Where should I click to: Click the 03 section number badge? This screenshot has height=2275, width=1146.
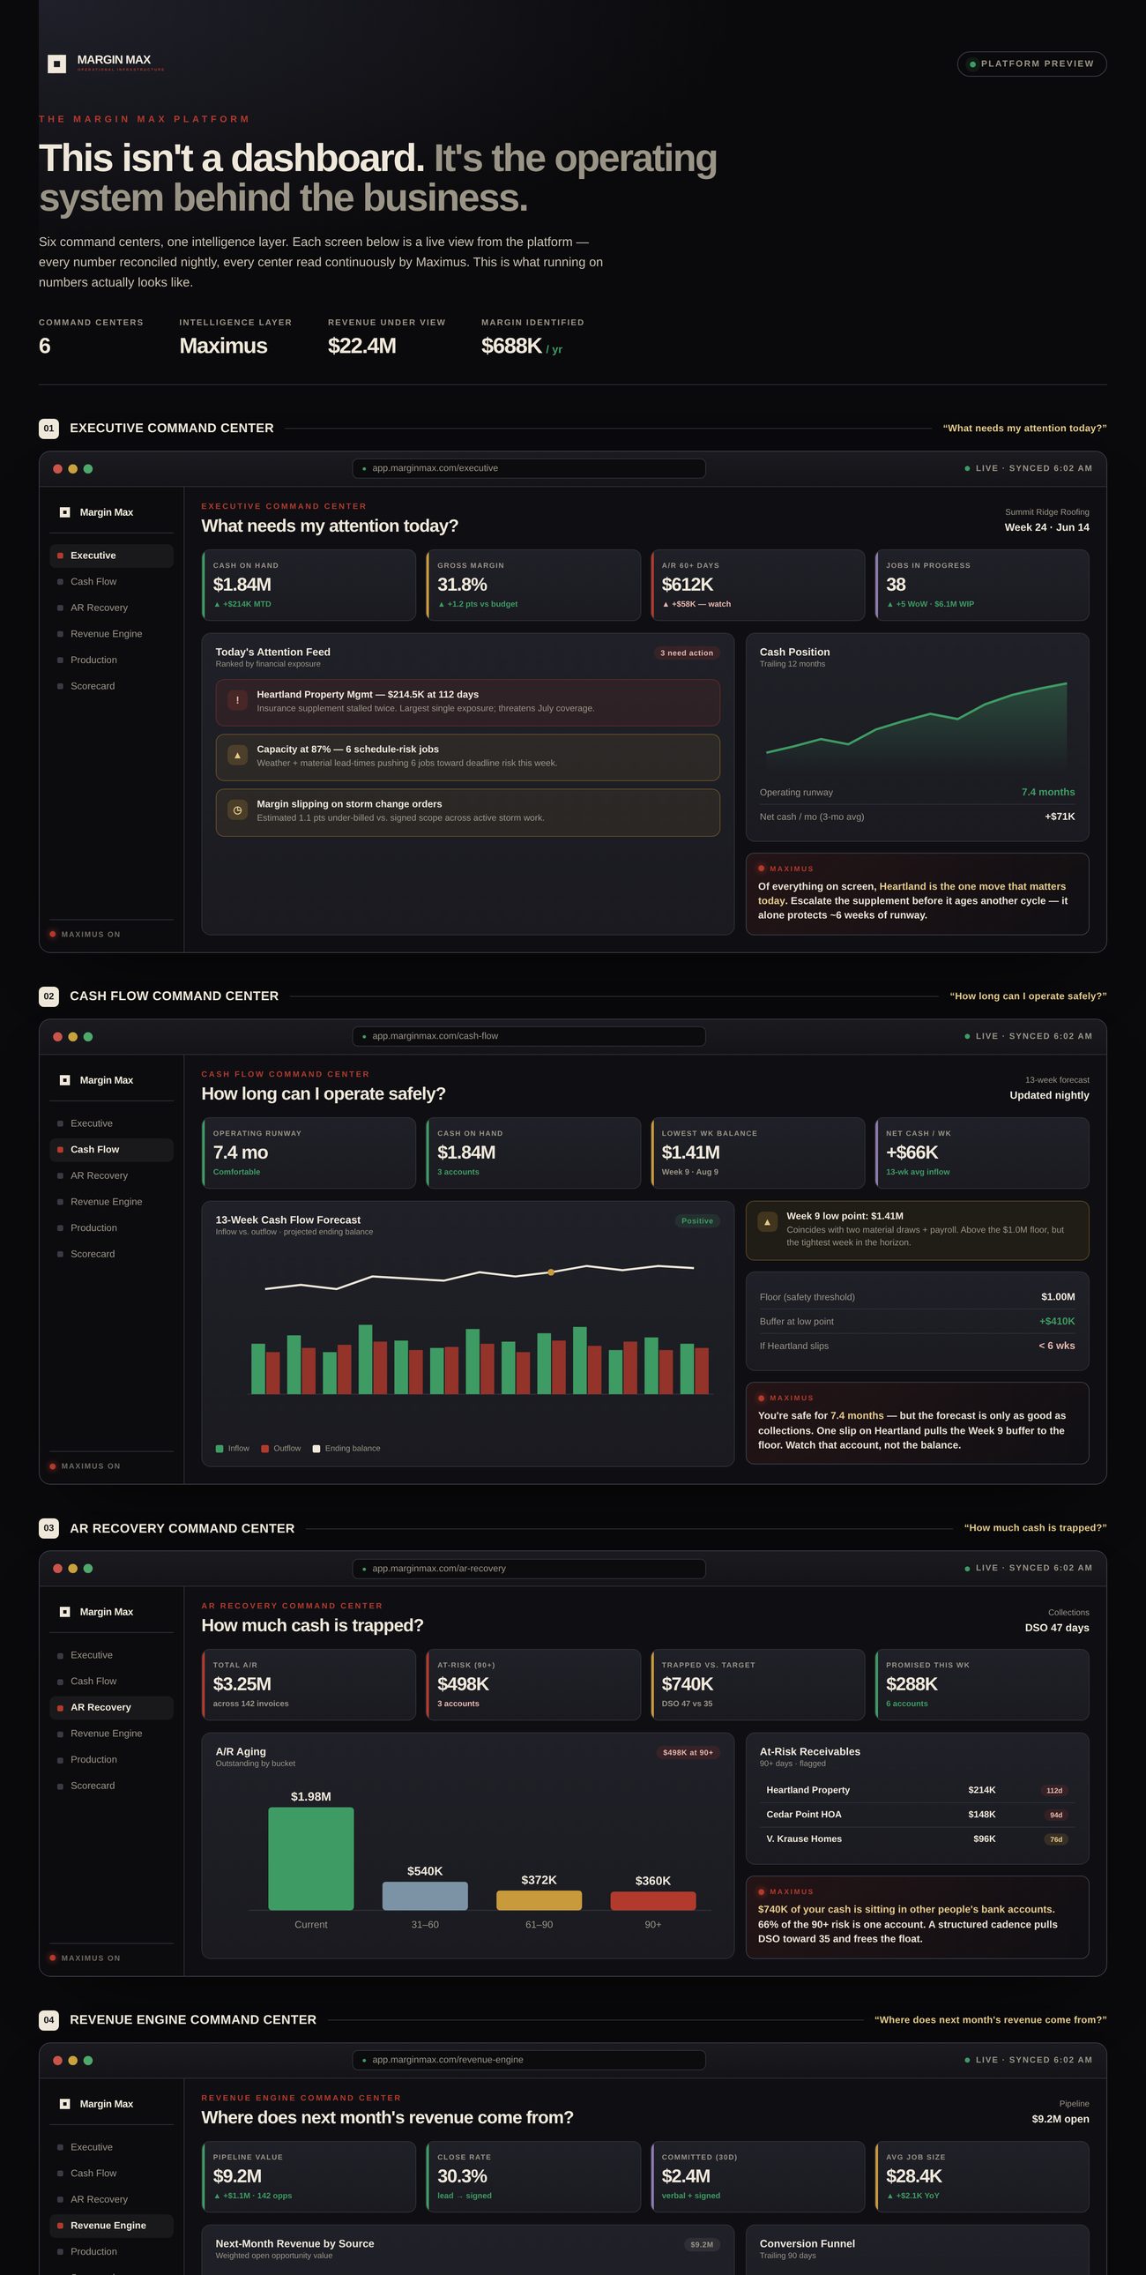click(x=48, y=1528)
